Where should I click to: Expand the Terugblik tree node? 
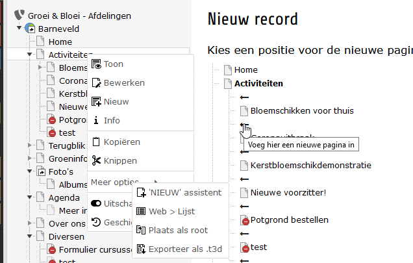29,145
